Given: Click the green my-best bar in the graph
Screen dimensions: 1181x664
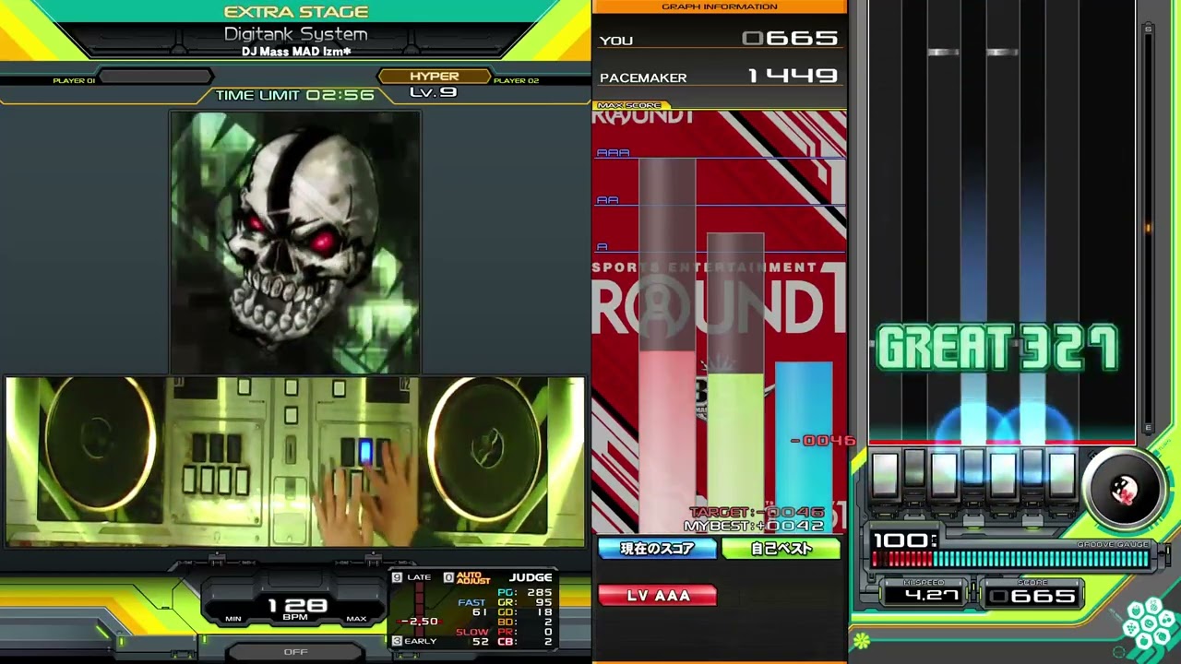Looking at the screenshot, I should [x=735, y=453].
